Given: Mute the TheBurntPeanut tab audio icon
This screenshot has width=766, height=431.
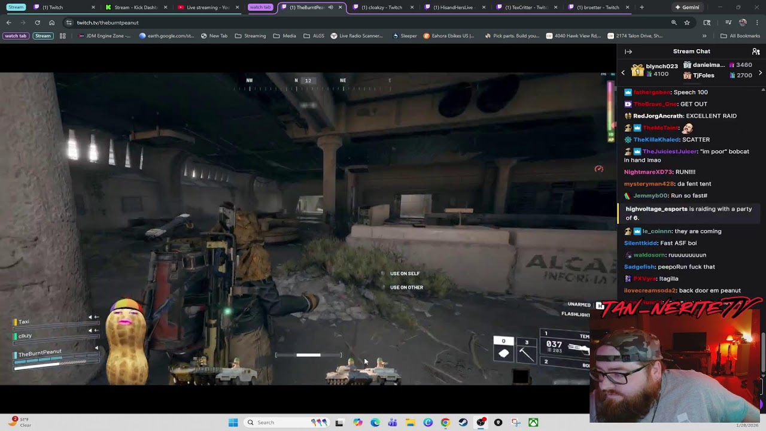Looking at the screenshot, I should click(330, 7).
